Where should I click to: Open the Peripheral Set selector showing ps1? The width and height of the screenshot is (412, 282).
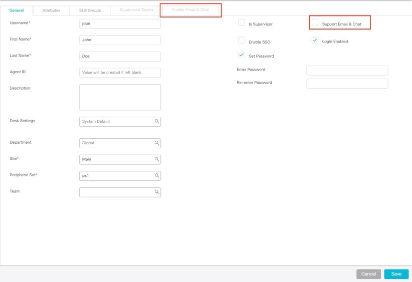point(120,176)
